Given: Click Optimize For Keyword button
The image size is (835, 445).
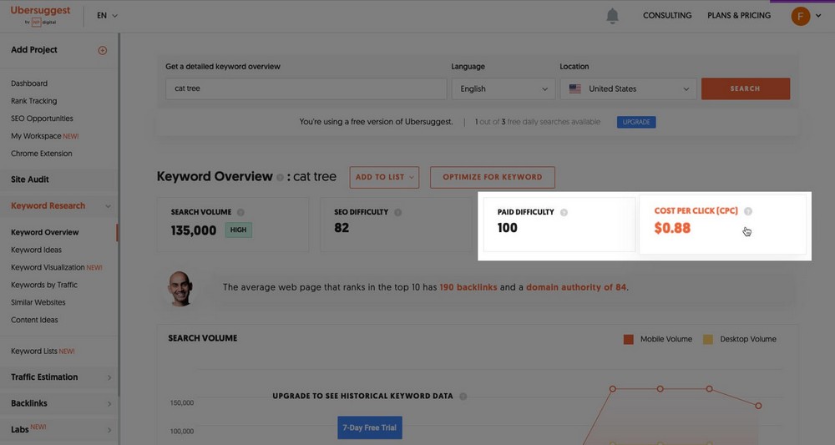Looking at the screenshot, I should 493,177.
